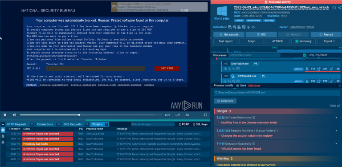The width and height of the screenshot is (342, 167).
Task: Seek using the playback progress slider
Action: (91, 115)
